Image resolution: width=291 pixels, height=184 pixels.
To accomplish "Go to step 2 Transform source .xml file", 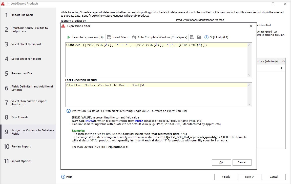I will coord(28,29).
